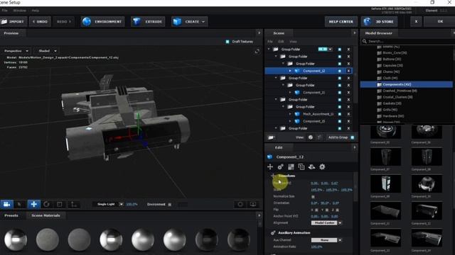Activate the Move gizmo tool

(x=33, y=205)
